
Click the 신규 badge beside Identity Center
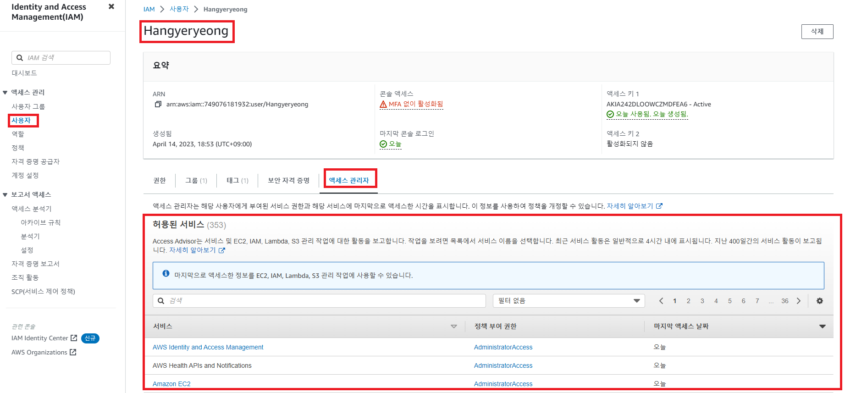[x=90, y=338]
